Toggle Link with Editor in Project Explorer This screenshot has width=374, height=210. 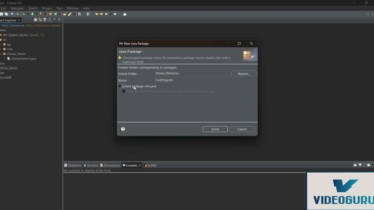click(x=40, y=20)
